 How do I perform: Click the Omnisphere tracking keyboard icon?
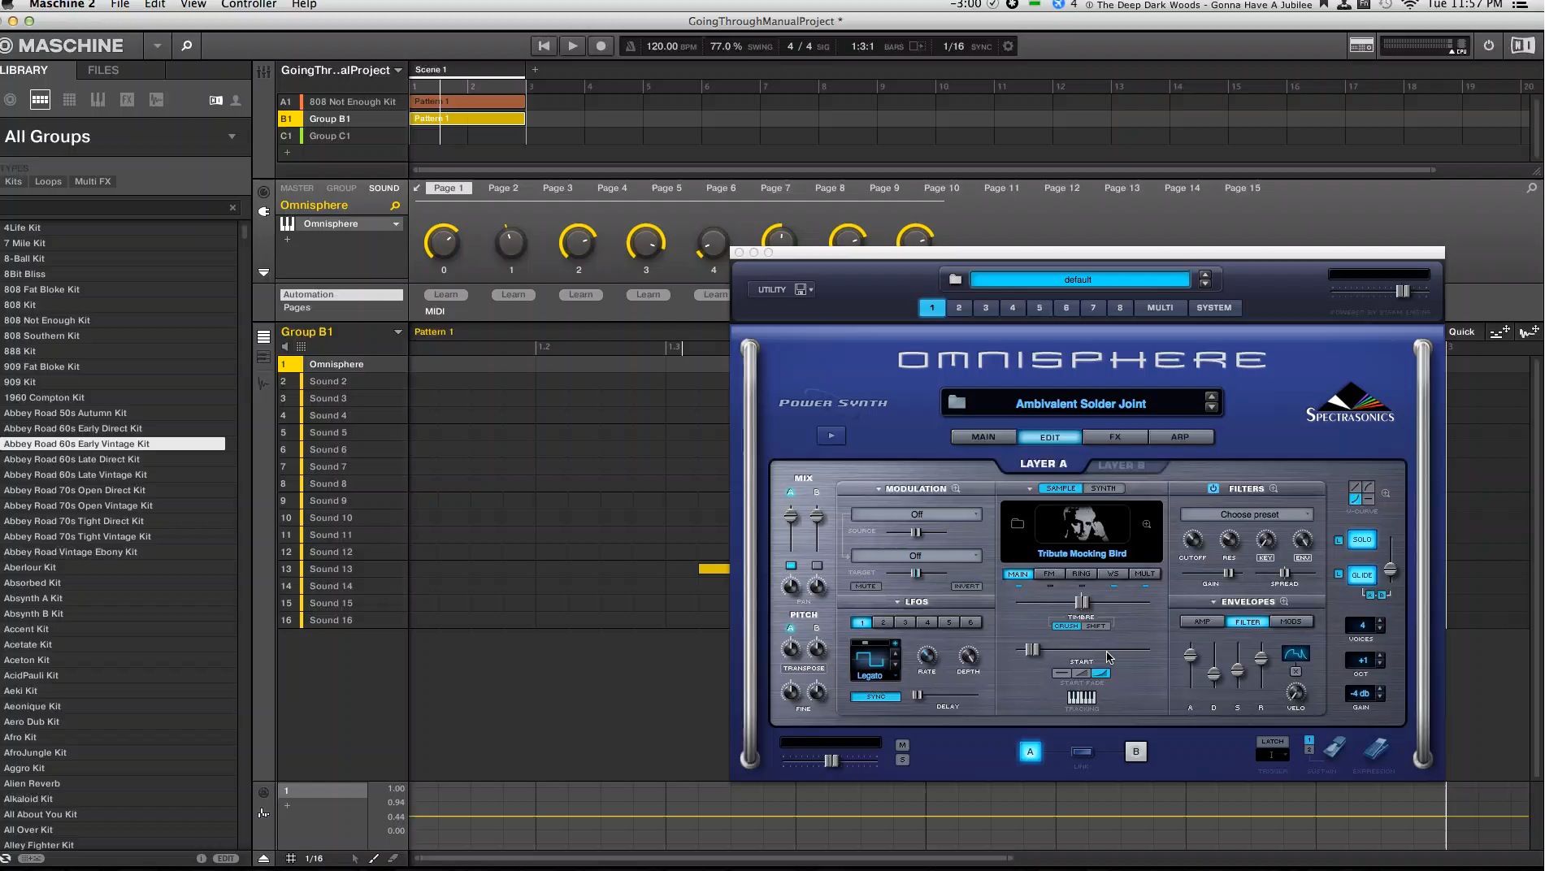point(1081,697)
